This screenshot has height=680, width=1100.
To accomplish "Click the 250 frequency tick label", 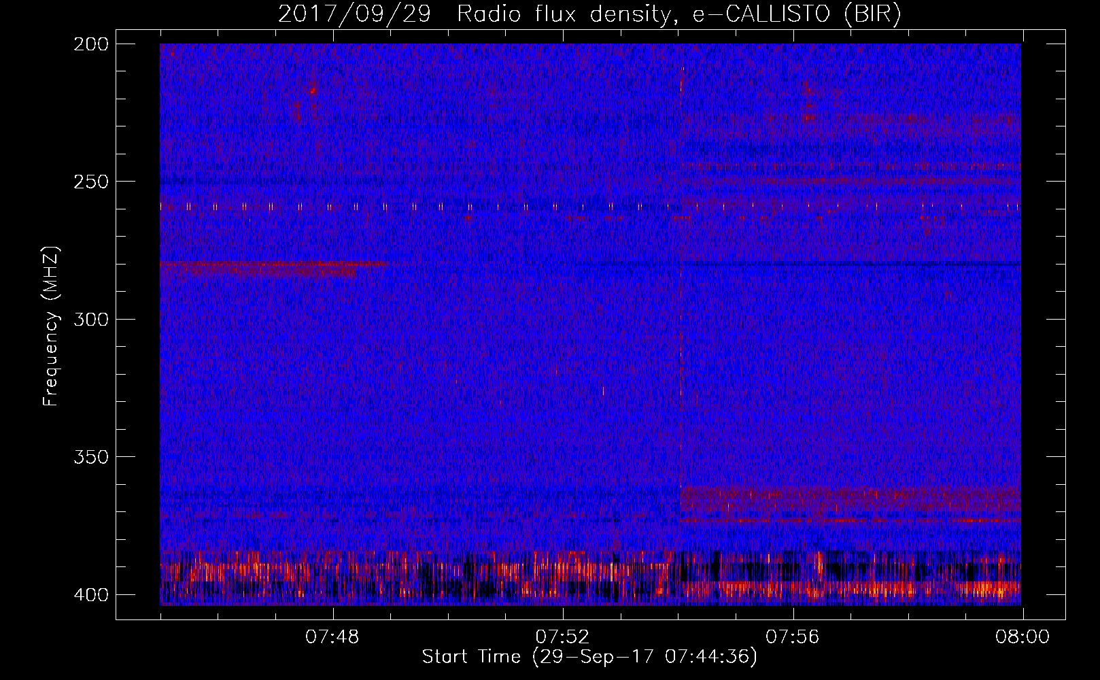I will click(90, 182).
